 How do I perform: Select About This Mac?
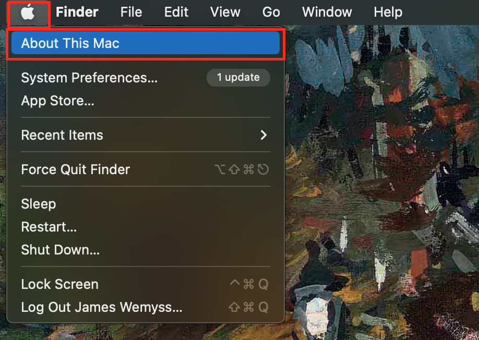coord(70,43)
